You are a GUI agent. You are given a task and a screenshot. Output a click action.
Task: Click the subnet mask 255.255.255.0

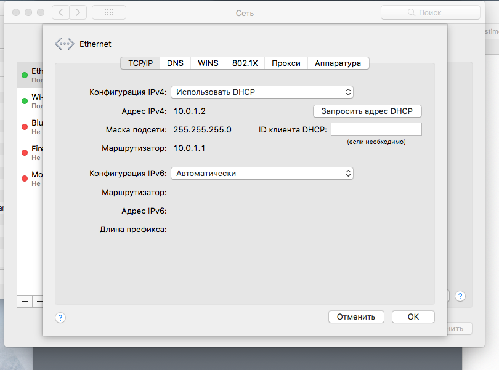[203, 129]
